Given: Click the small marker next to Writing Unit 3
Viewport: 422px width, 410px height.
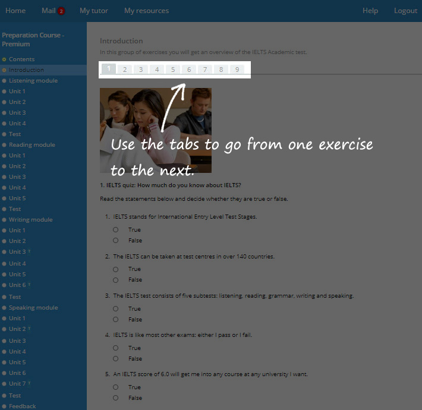Looking at the screenshot, I should (x=29, y=252).
